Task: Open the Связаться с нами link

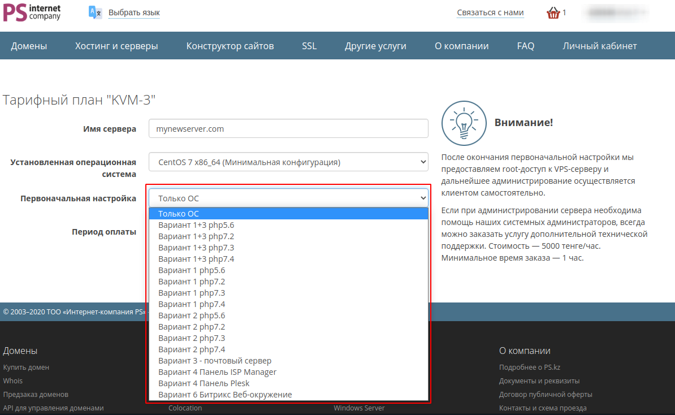Action: click(490, 13)
